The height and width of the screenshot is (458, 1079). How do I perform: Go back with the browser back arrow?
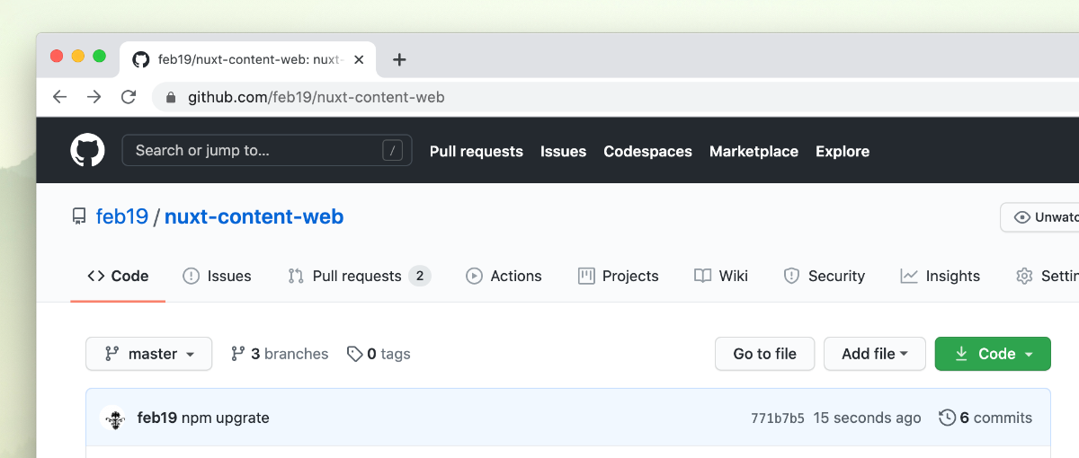pos(60,97)
